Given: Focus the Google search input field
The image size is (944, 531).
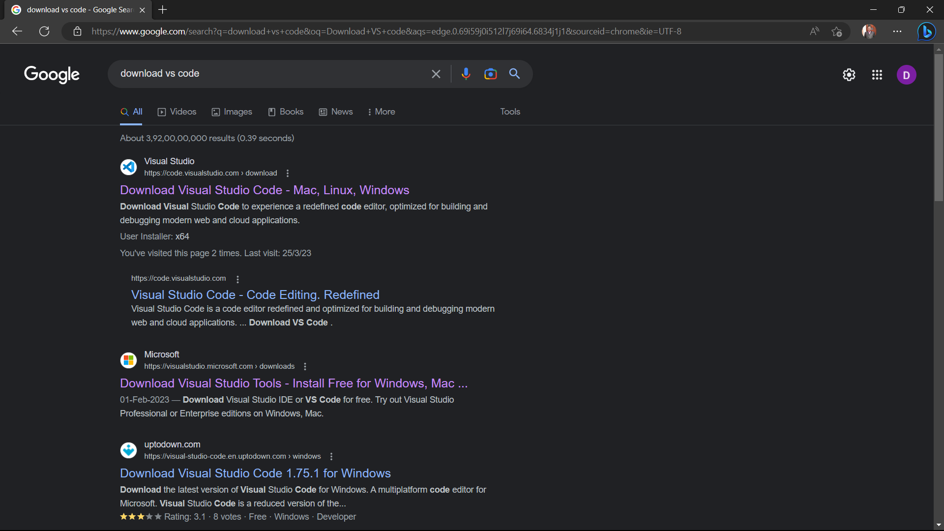Looking at the screenshot, I should coord(270,74).
